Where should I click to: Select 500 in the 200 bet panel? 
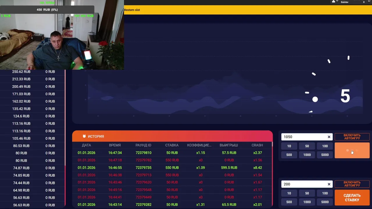[289, 202]
